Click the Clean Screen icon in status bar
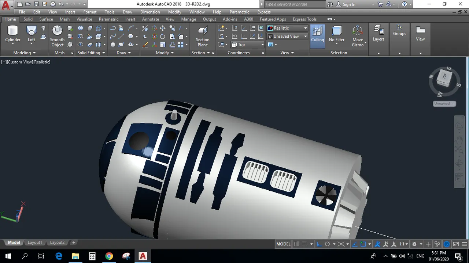This screenshot has height=263, width=469. (456, 244)
